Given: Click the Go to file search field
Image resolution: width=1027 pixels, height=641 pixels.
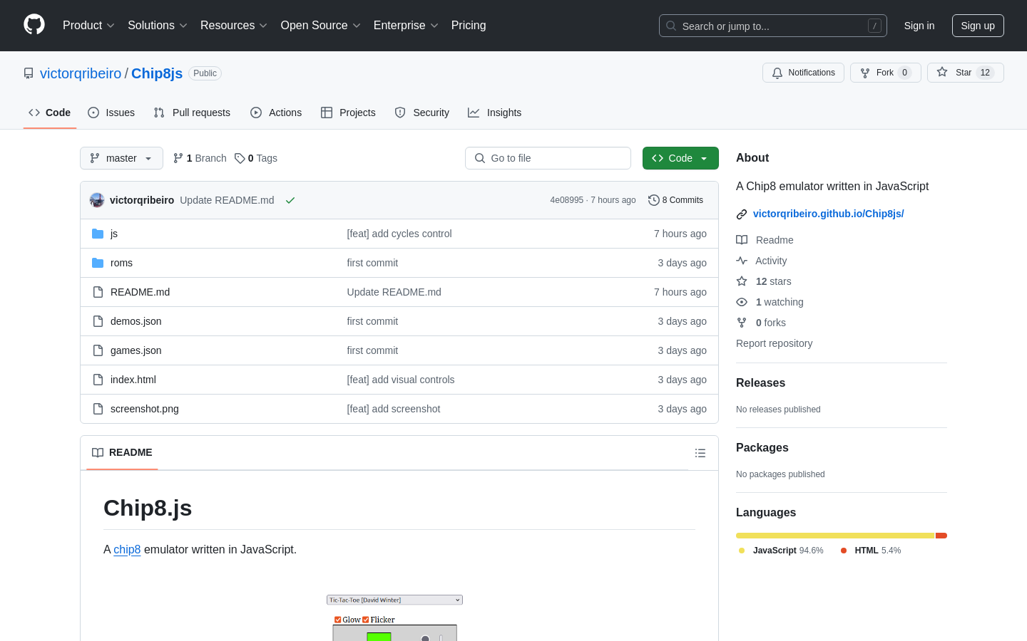Looking at the screenshot, I should point(548,158).
